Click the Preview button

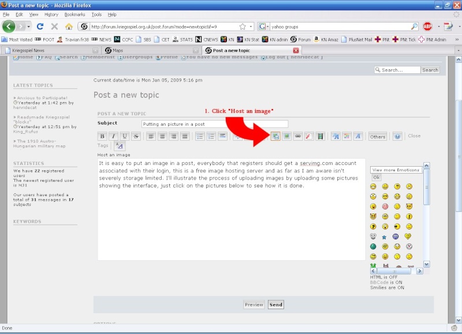tap(254, 305)
